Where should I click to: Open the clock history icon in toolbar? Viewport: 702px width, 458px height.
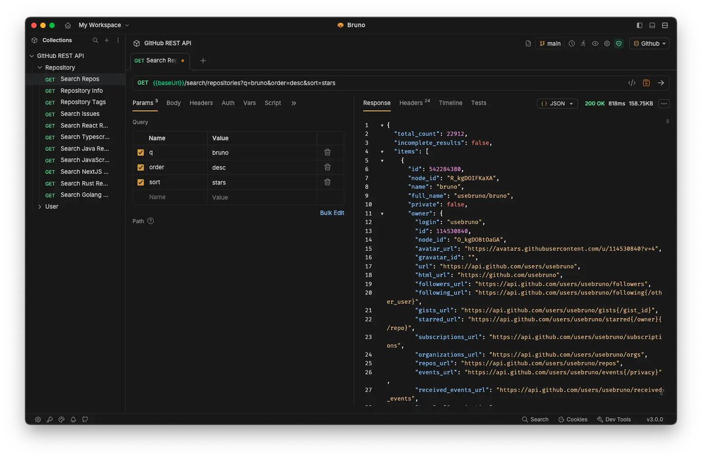[x=571, y=43]
